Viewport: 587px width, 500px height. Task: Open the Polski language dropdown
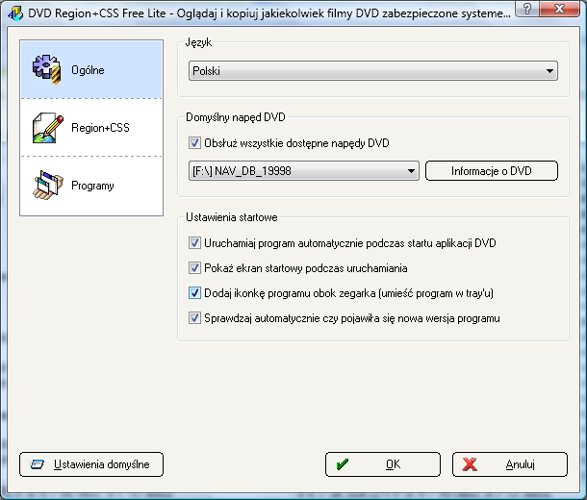tap(373, 71)
